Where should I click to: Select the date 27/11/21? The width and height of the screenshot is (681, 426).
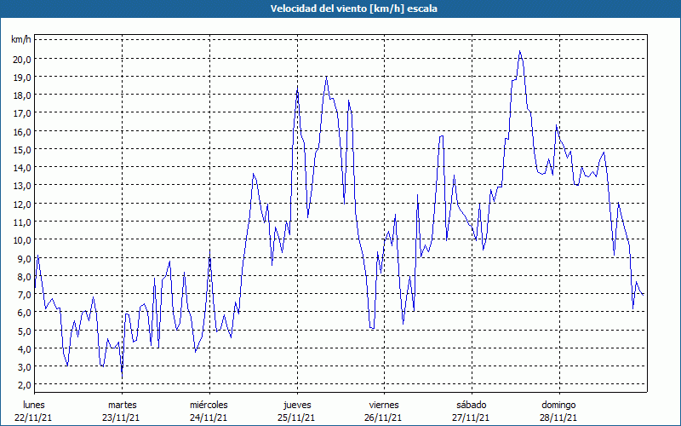tap(471, 417)
